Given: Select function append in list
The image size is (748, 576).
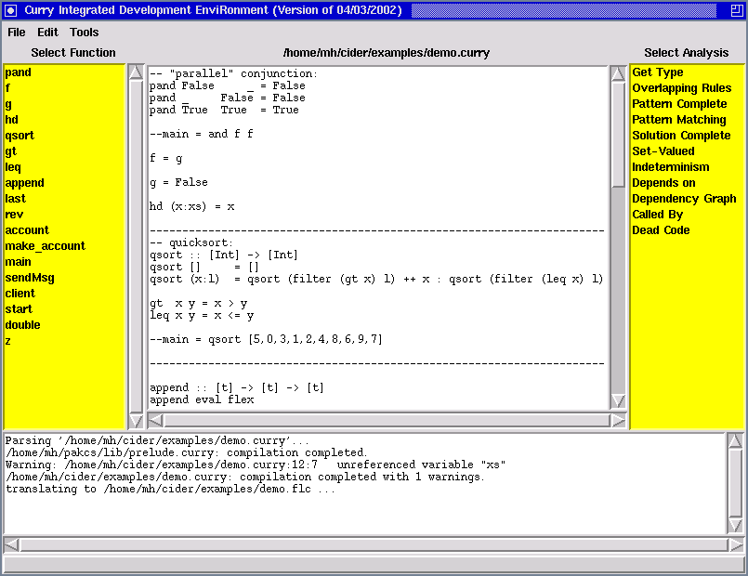Looking at the screenshot, I should [x=24, y=183].
